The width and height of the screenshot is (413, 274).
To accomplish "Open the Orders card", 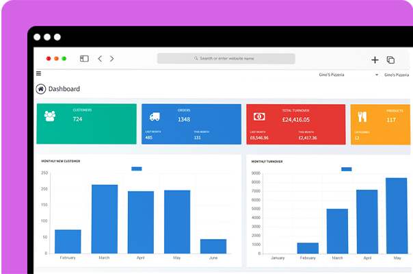I will click(x=191, y=124).
